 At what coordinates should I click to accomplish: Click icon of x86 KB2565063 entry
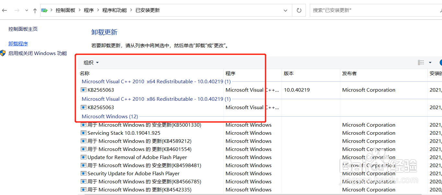tap(84, 107)
